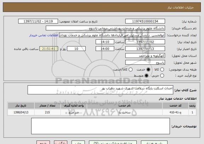204x144 pixels.
Task: Open مشاهده مدارک پیوستی (5) attachments button
Action: pos(113,143)
